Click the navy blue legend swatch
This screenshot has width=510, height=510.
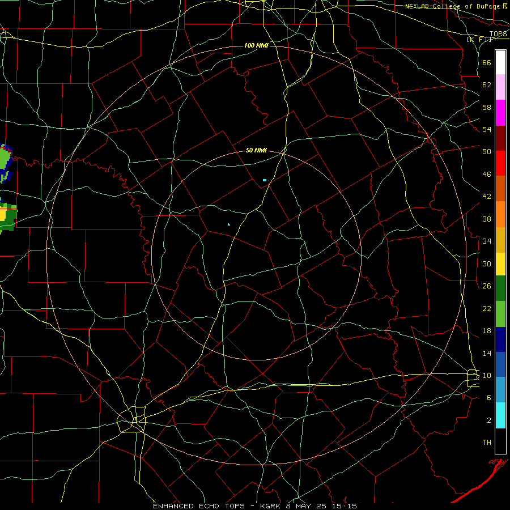click(x=500, y=339)
